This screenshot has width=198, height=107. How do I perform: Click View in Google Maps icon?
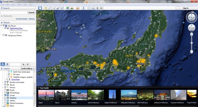[x=101, y=8]
